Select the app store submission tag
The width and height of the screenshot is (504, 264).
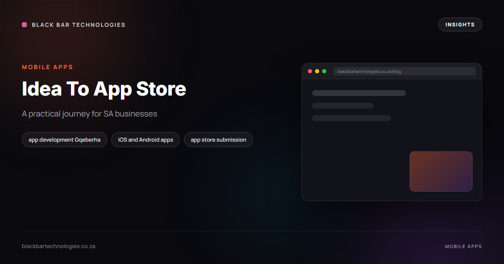[218, 140]
